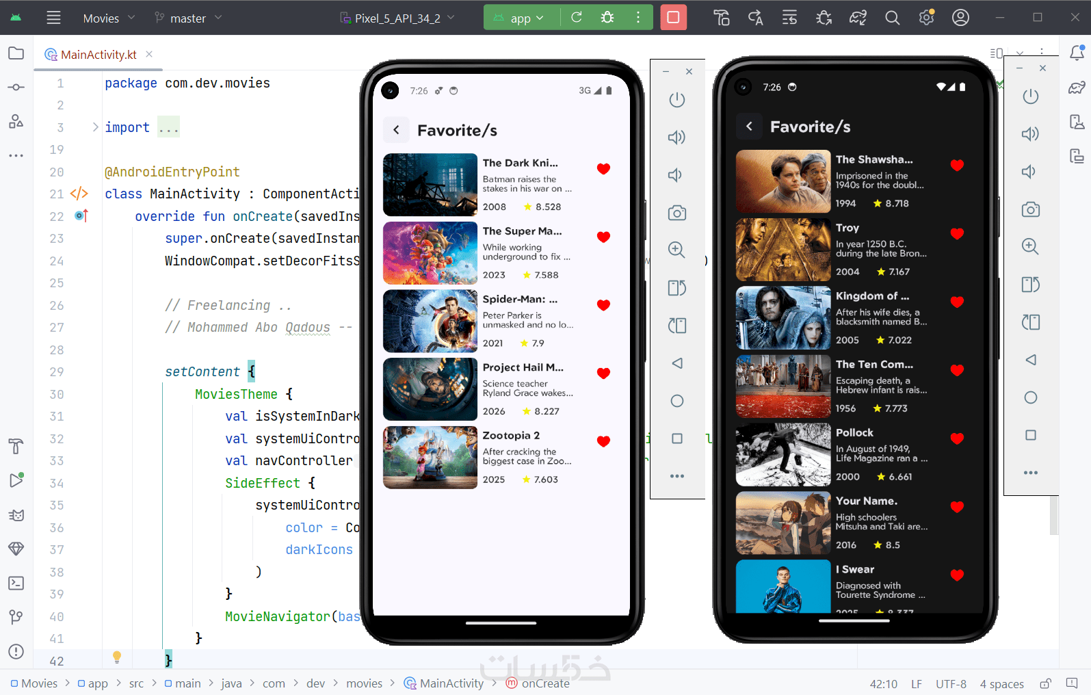The height and width of the screenshot is (695, 1091).
Task: Toggle the Zootopia 2 favorite heart
Action: 603,441
